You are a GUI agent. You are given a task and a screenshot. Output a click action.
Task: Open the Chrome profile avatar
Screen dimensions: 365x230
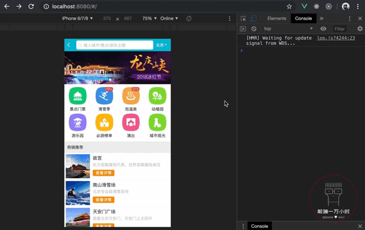pyautogui.click(x=345, y=7)
